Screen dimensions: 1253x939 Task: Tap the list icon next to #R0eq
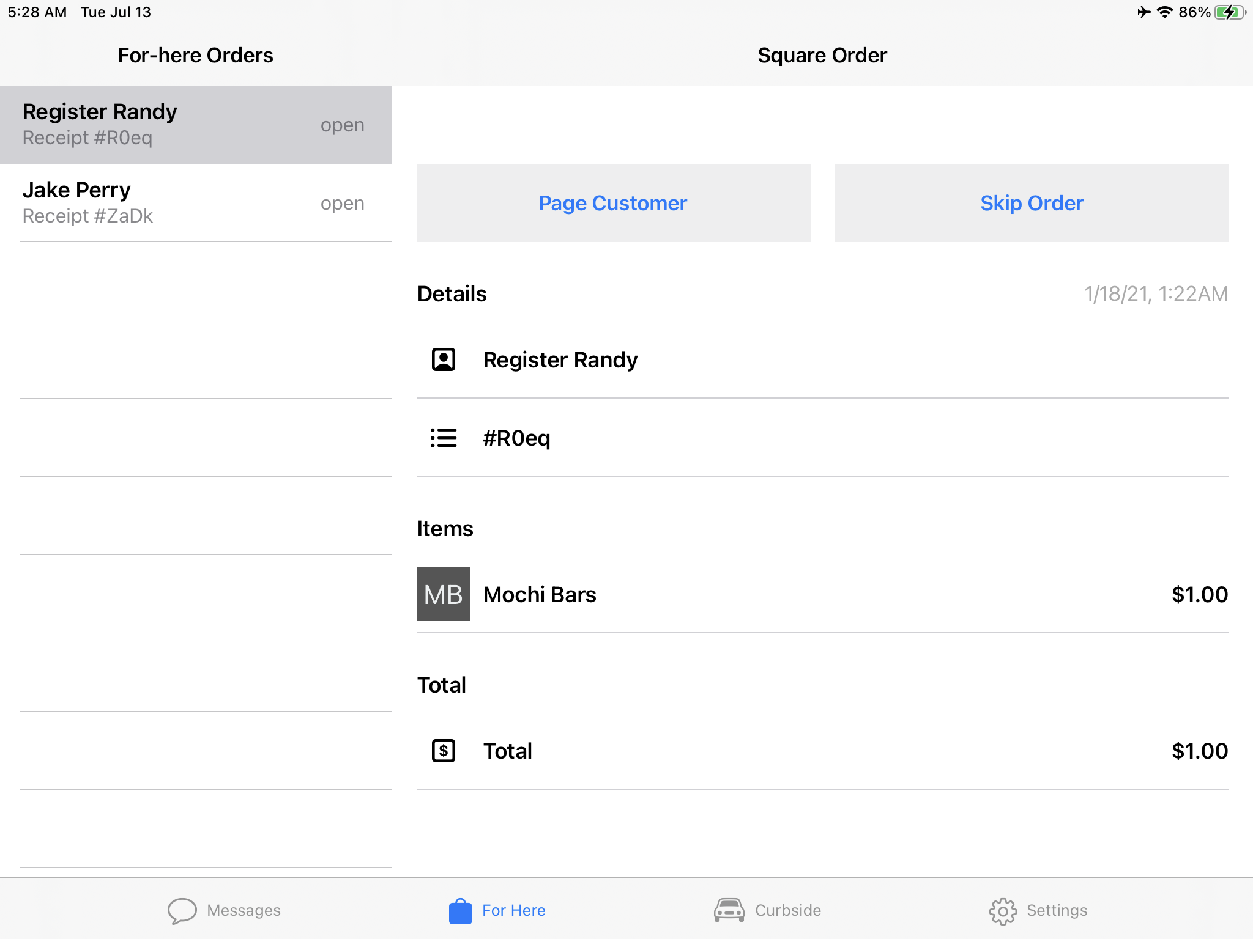(x=444, y=438)
